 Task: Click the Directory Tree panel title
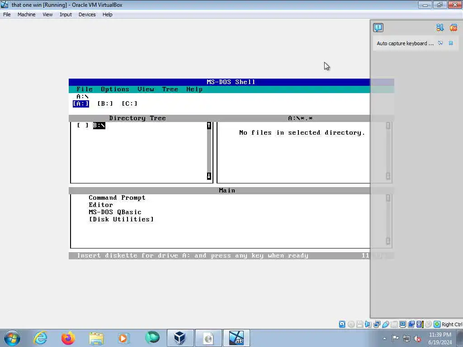tap(137, 118)
